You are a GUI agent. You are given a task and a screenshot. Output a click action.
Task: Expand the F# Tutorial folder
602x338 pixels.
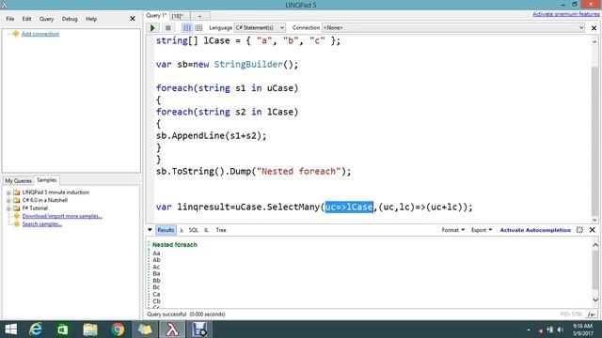pos(8,208)
